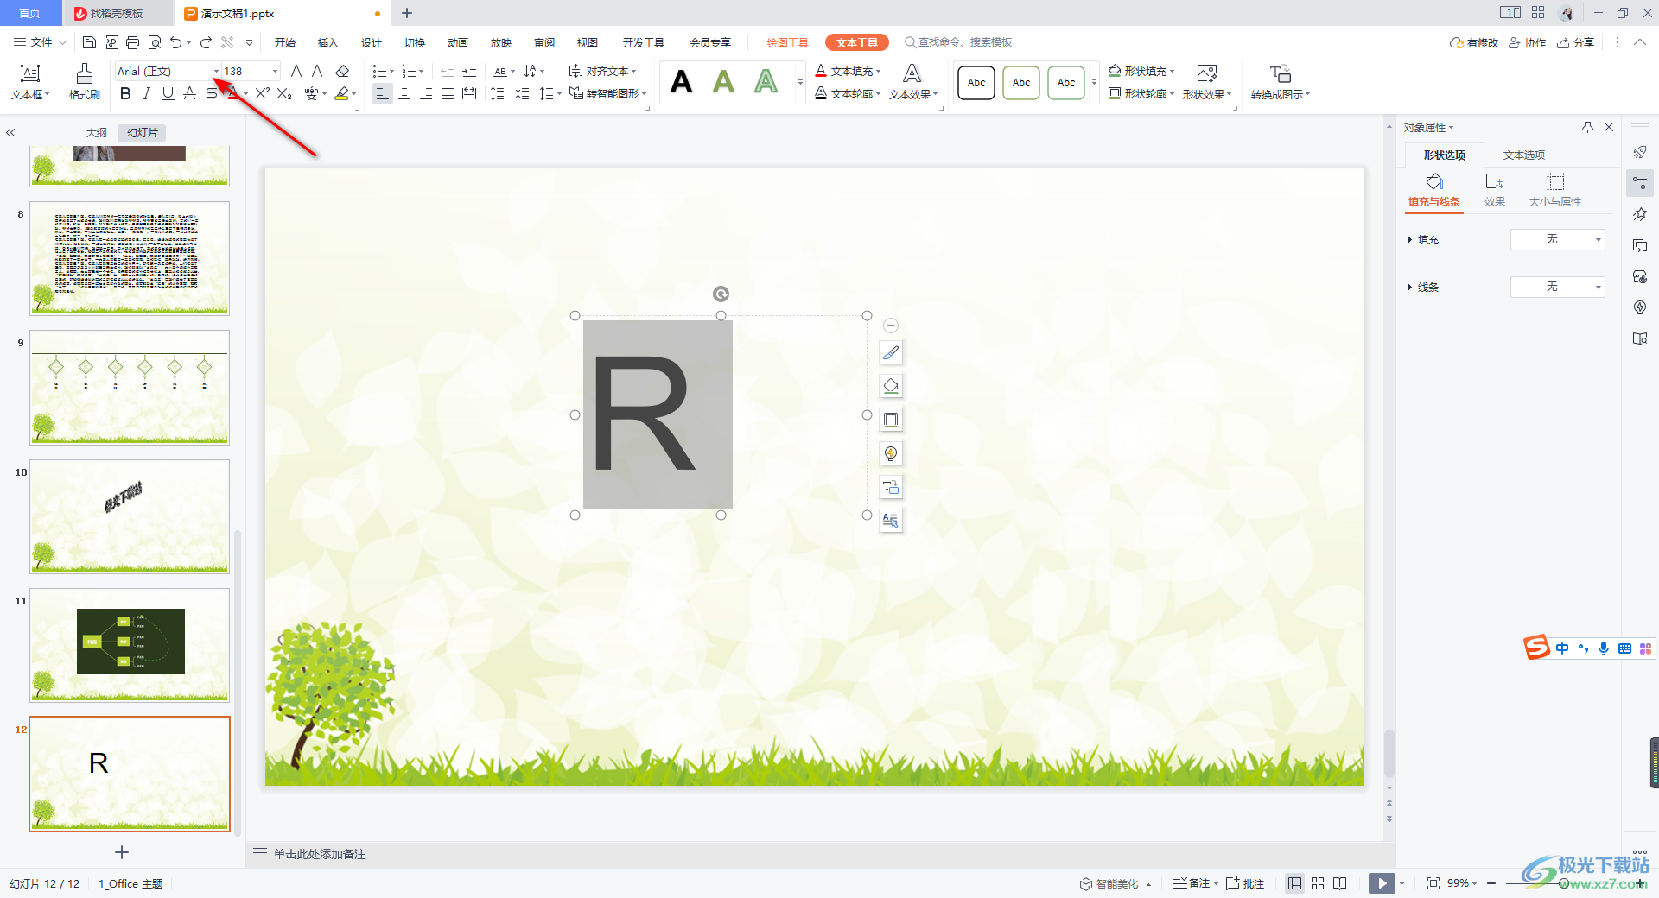The width and height of the screenshot is (1659, 898).
Task: Apply subscript formatting
Action: click(284, 93)
